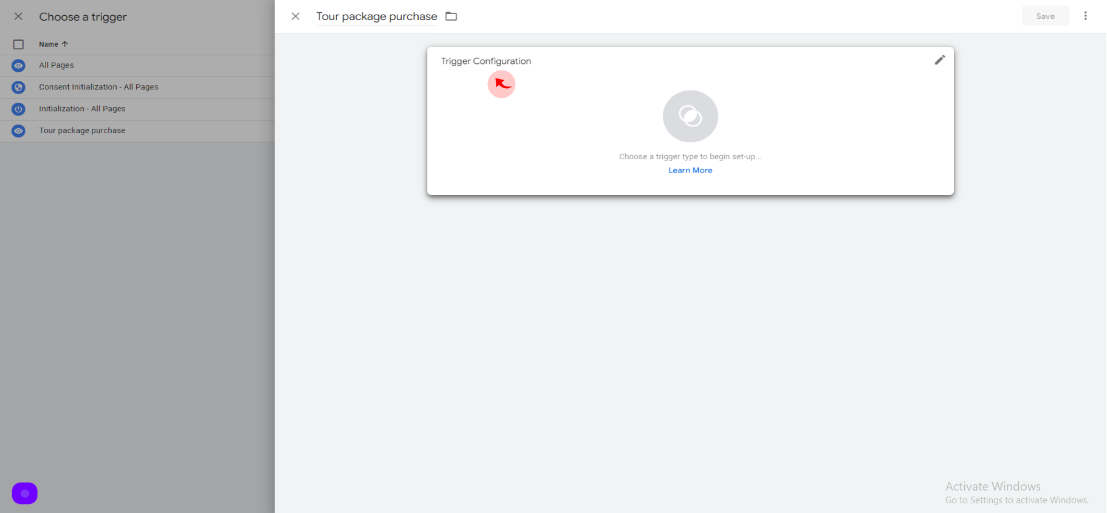Save the trigger

point(1045,16)
